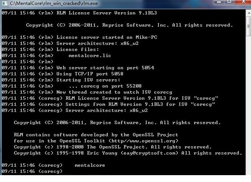Minimize the rlm.exe console window
The image size is (251, 182).
coord(219,2)
